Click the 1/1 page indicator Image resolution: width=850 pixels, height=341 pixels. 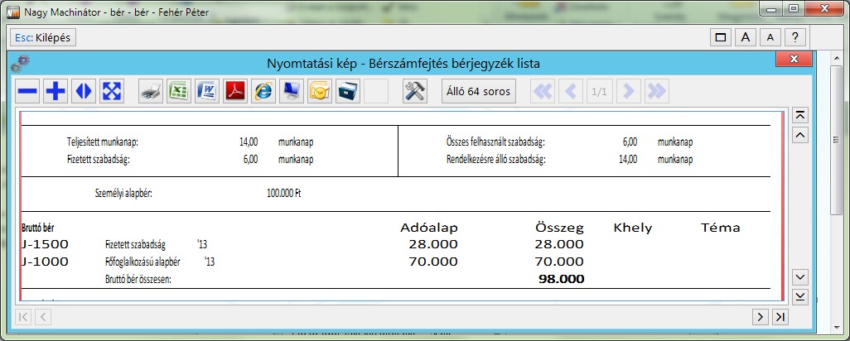599,92
